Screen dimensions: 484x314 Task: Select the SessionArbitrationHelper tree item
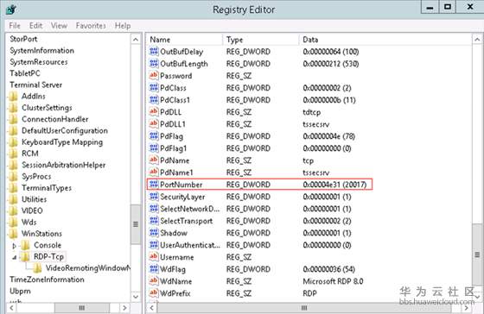[64, 165]
